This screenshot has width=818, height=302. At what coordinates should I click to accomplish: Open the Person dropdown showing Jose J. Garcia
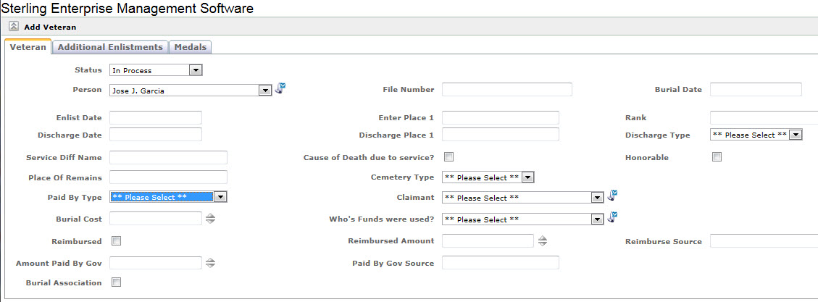pos(191,91)
